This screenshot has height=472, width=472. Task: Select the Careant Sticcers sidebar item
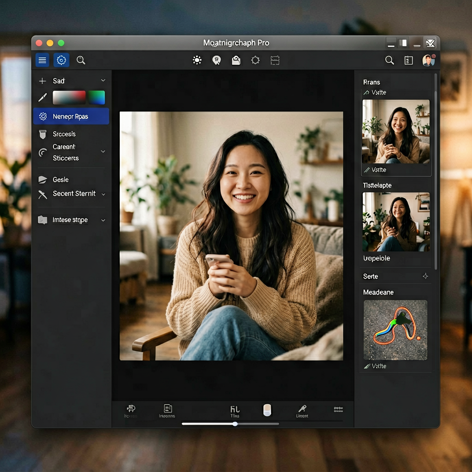tap(71, 152)
